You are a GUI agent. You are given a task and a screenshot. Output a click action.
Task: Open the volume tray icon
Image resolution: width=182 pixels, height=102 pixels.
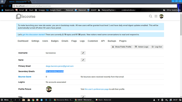coord(166,100)
